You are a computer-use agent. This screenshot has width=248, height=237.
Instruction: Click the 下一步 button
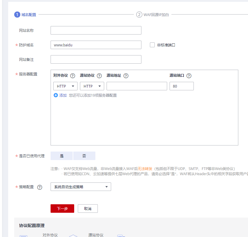tap(62, 209)
